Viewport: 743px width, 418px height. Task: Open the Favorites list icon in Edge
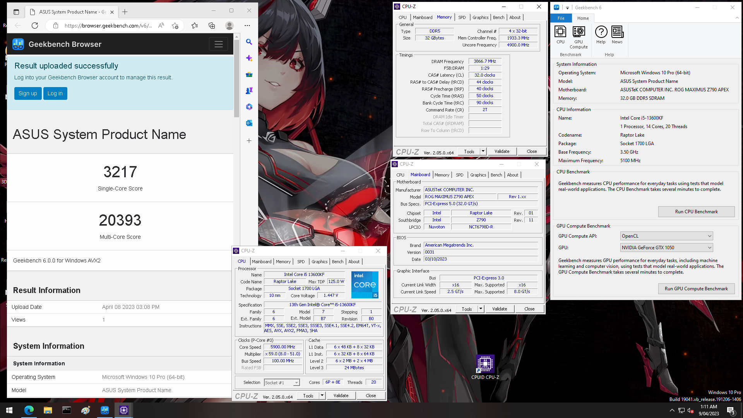click(195, 26)
